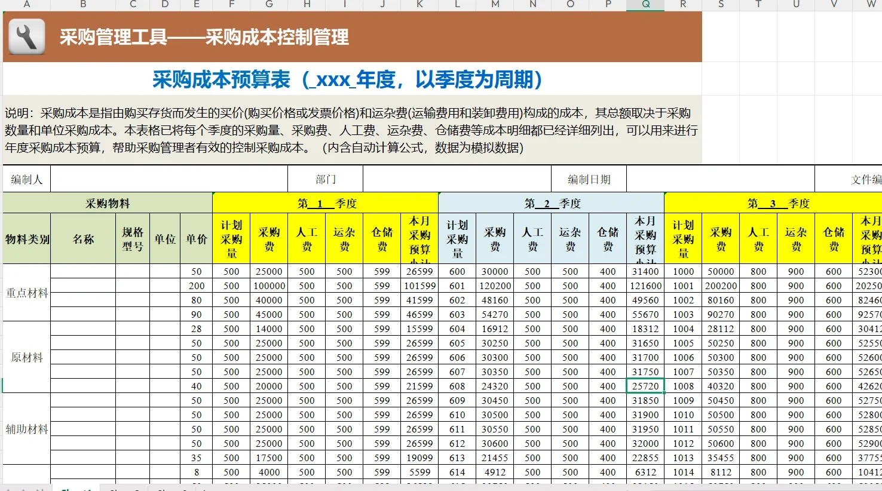Click the wrench logo icon in the header

coord(26,36)
